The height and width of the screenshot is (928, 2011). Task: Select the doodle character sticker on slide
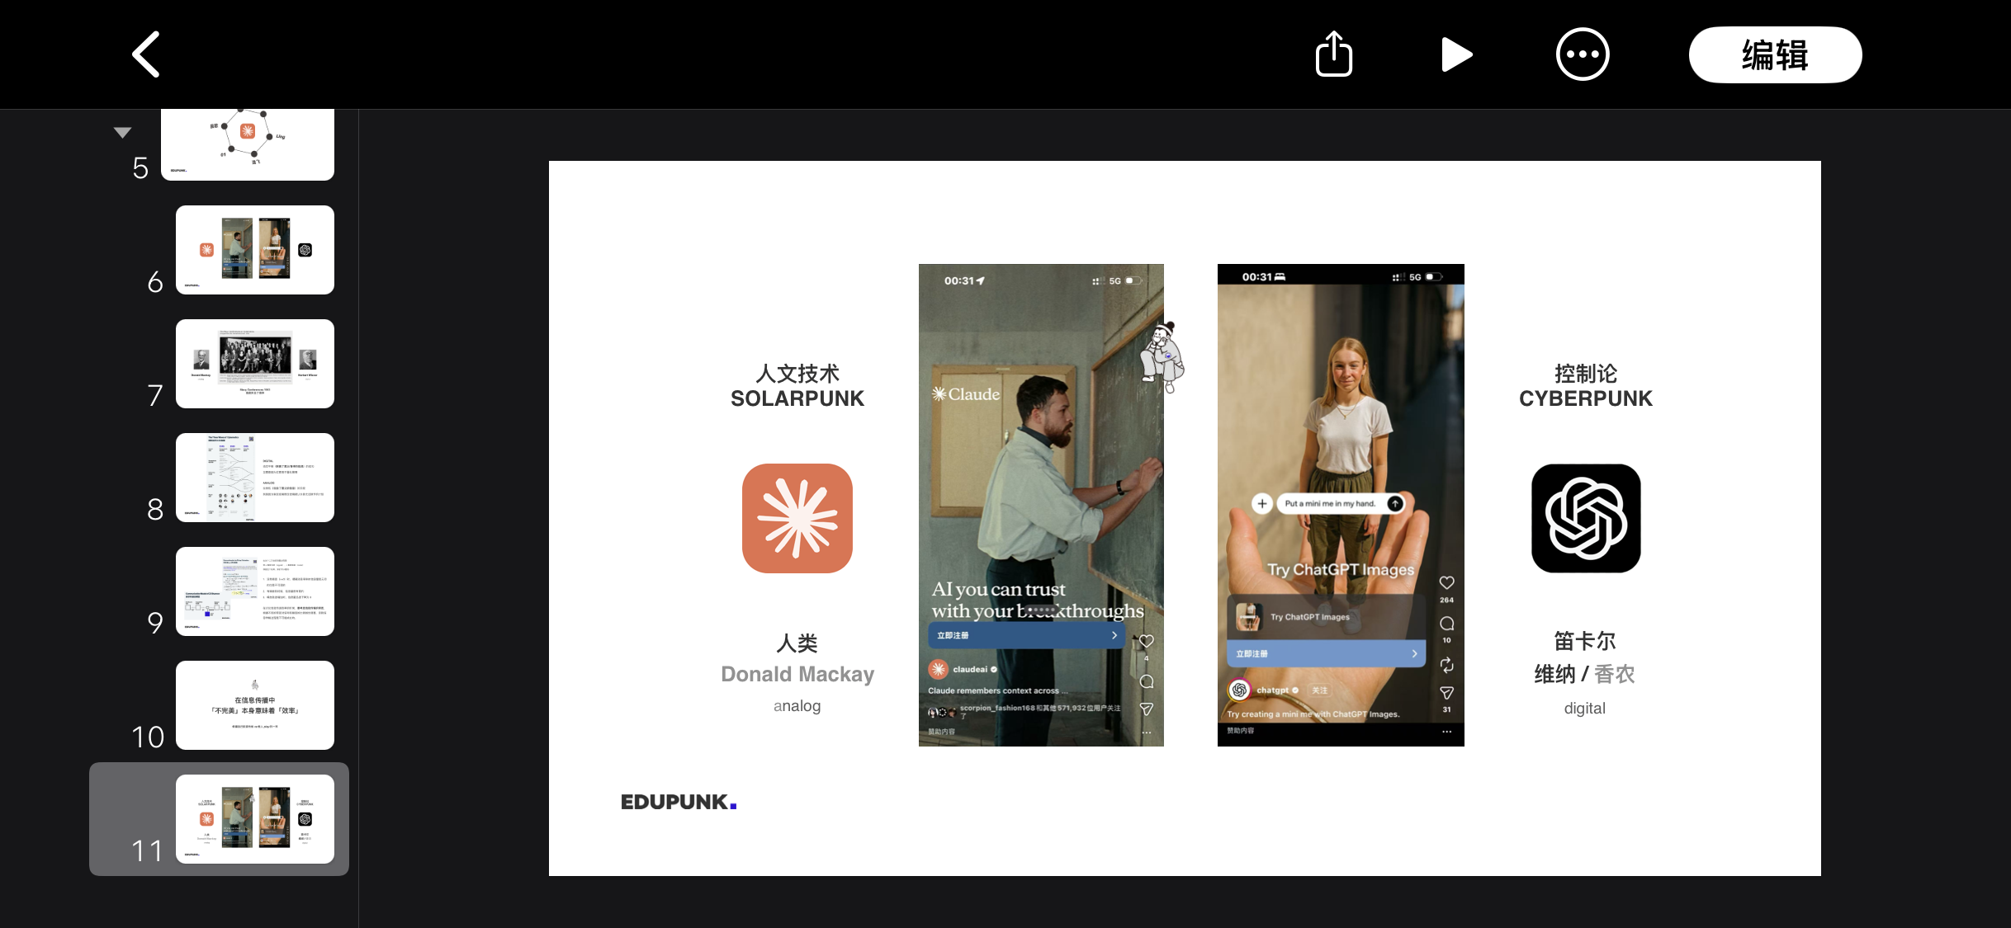[1162, 356]
